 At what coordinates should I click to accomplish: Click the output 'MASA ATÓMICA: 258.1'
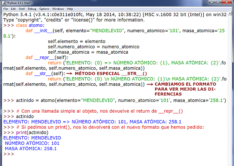(x=31, y=149)
